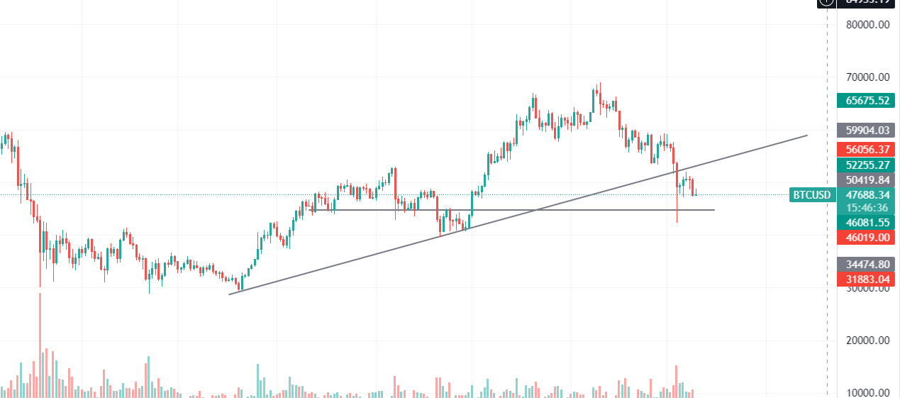The height and width of the screenshot is (398, 900).
Task: Click the 20000.00 price axis label
Action: click(868, 341)
